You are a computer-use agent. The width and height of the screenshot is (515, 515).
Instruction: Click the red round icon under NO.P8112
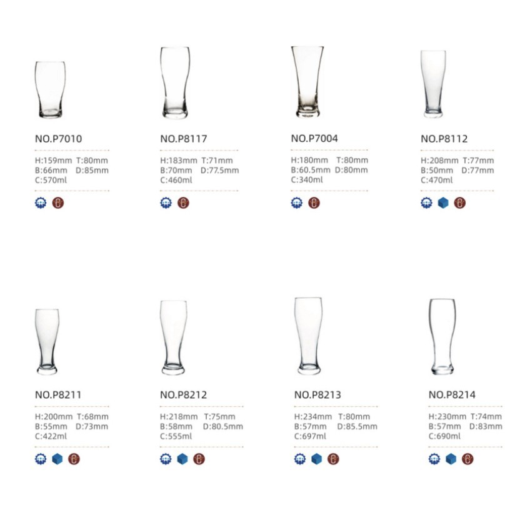pyautogui.click(x=459, y=202)
